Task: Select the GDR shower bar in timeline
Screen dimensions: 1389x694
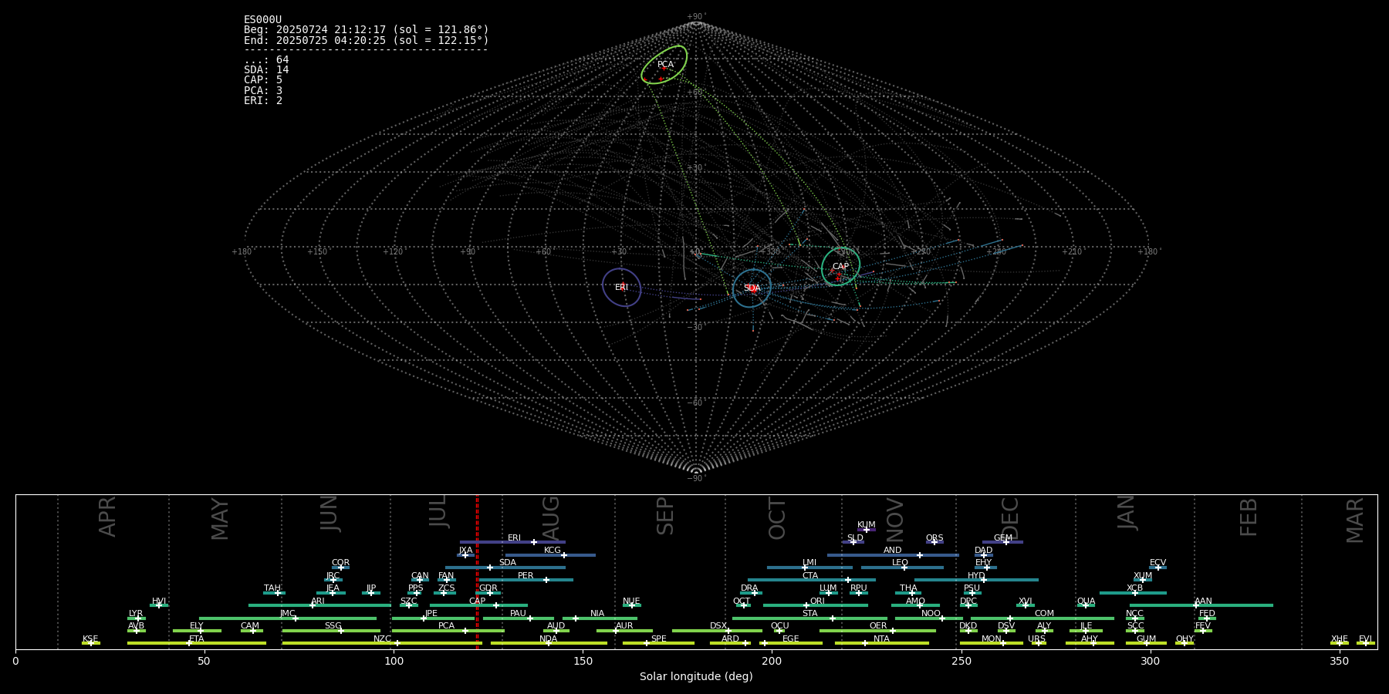Action: 488,593
